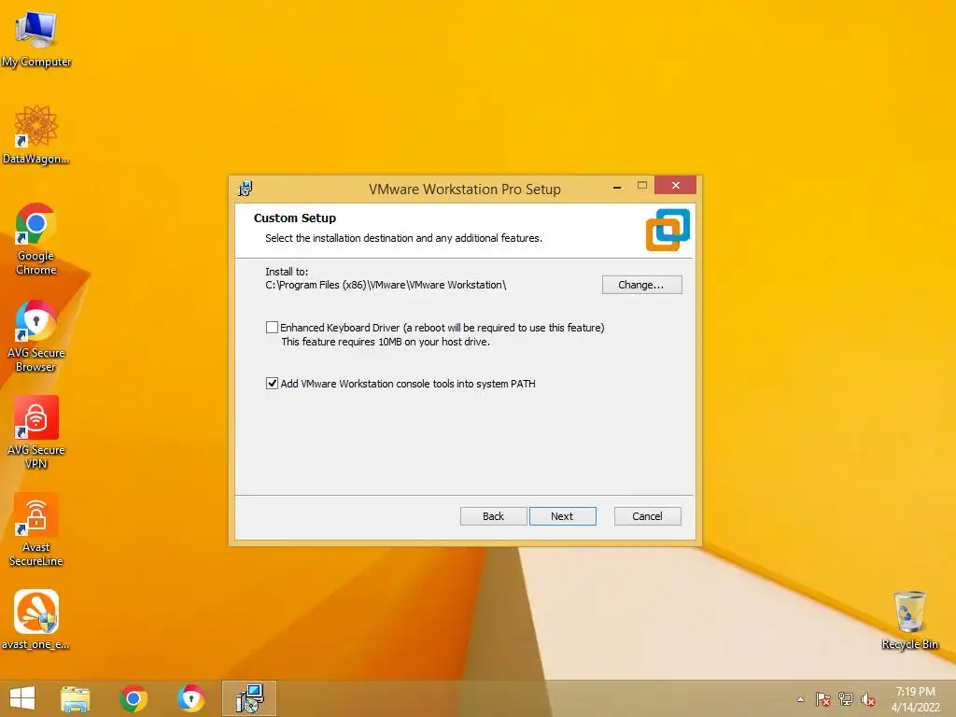Screen dimensions: 956x717
Task: Click the muted volume tray icon
Action: click(x=868, y=699)
